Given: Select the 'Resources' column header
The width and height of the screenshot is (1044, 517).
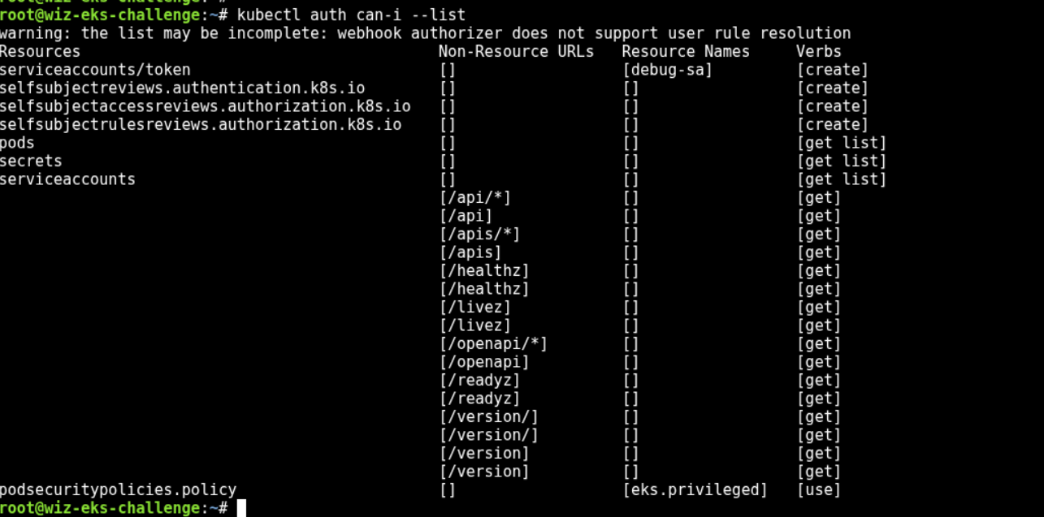Looking at the screenshot, I should [41, 51].
